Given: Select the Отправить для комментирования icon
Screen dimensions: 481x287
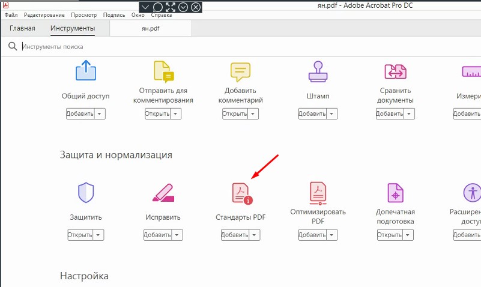Looking at the screenshot, I should pyautogui.click(x=164, y=72).
